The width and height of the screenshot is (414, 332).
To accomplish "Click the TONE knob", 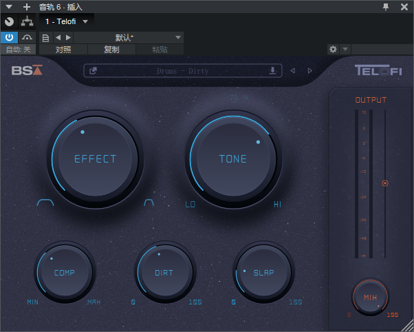I will point(233,159).
